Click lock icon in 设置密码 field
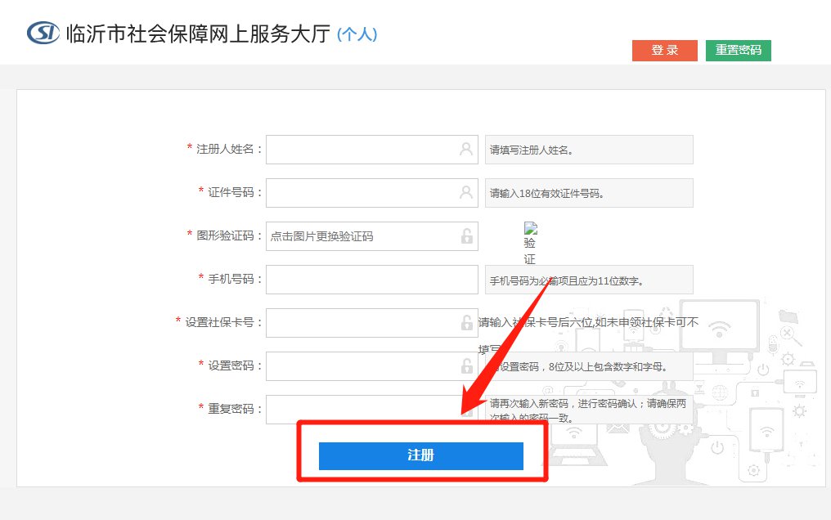The height and width of the screenshot is (520, 831). tap(466, 366)
